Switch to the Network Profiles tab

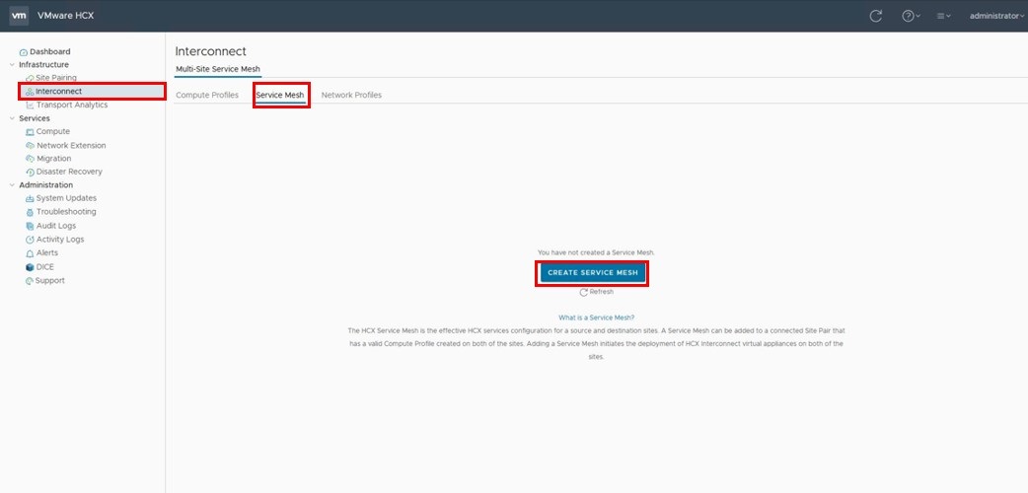pos(351,95)
